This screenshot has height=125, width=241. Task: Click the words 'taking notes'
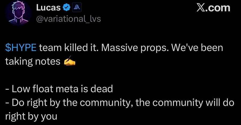(33, 62)
